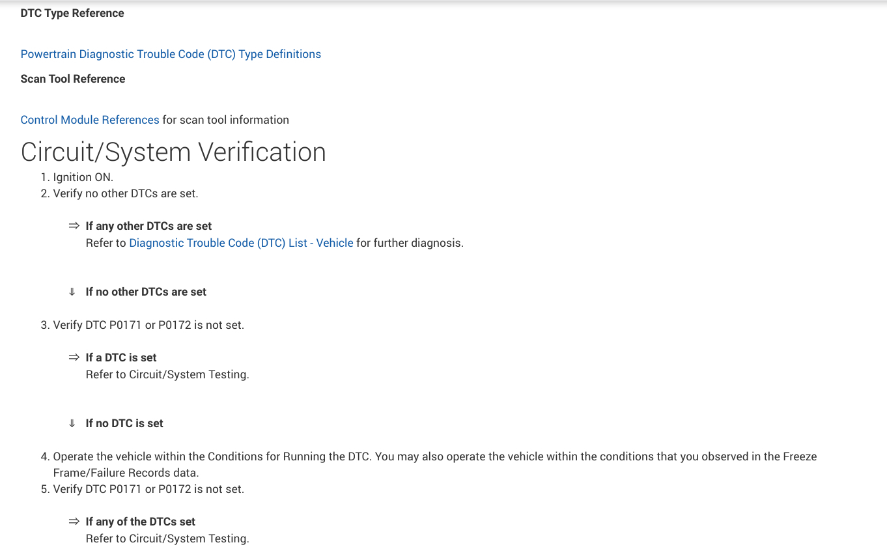Screen dimensions: 887x560
Task: Click step 2 "Verify no other DTCs are set"
Action: (x=125, y=193)
